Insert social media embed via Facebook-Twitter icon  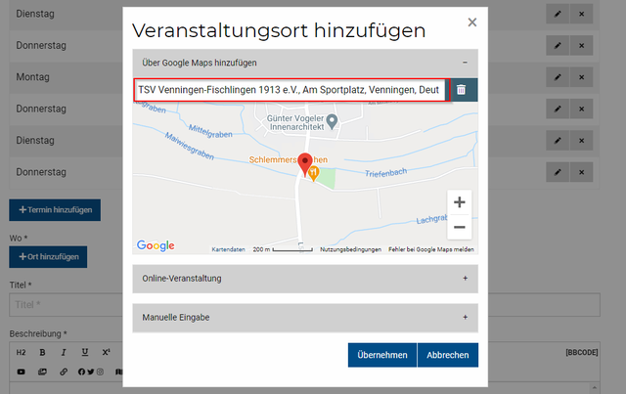click(91, 372)
